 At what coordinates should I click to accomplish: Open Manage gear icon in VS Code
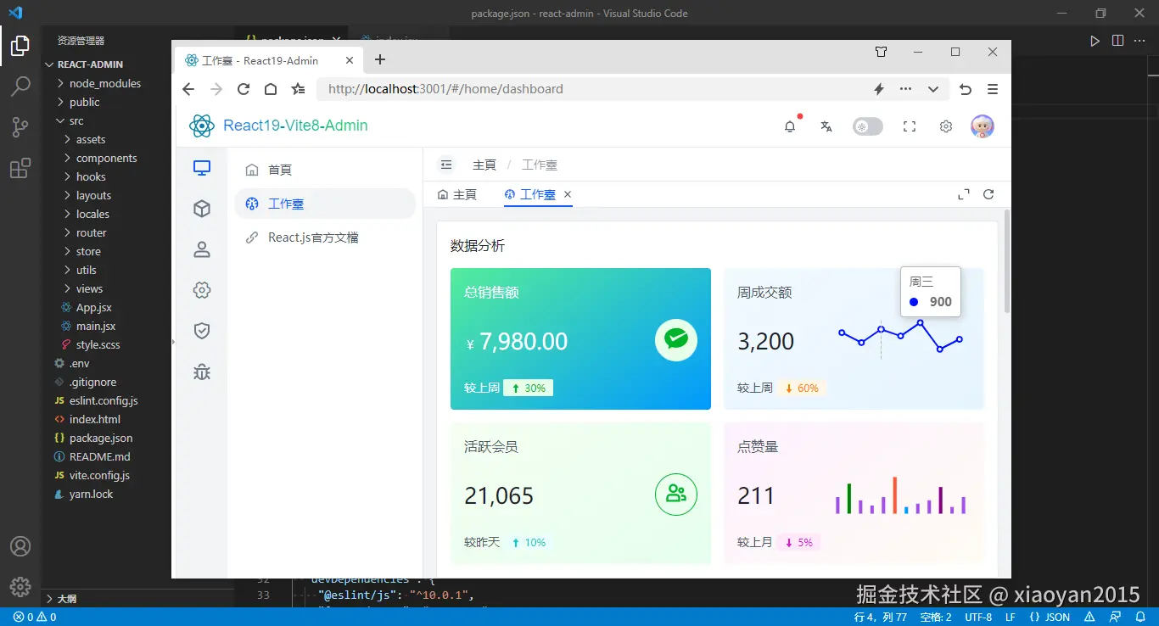pyautogui.click(x=20, y=587)
